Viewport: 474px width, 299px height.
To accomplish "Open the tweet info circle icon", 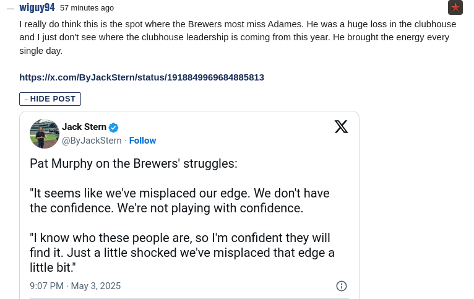I will (341, 286).
